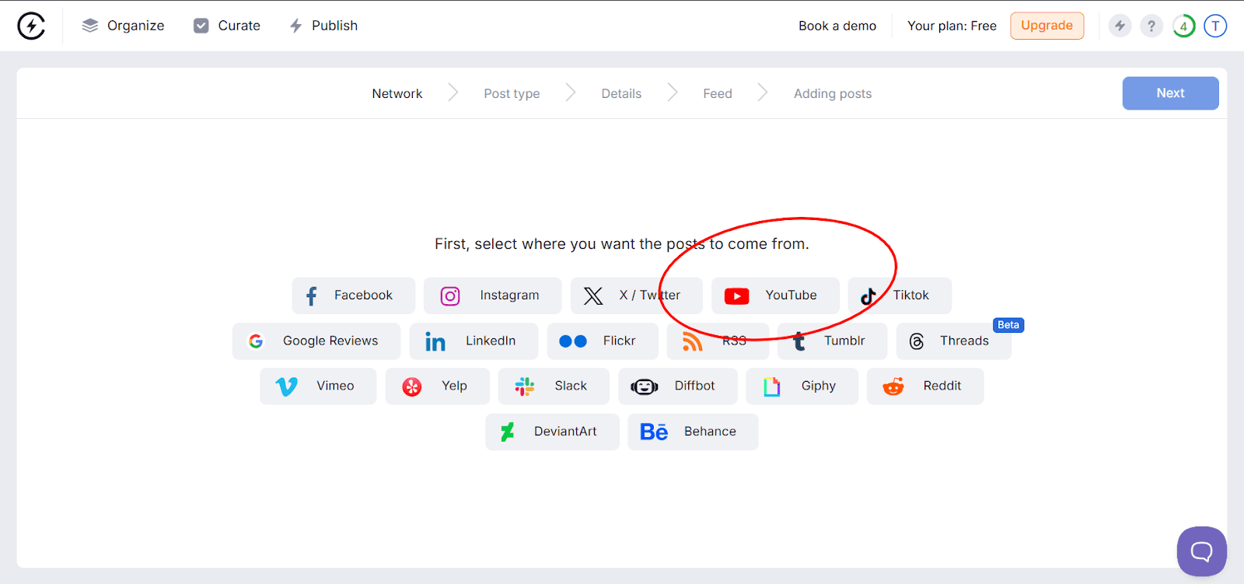Choose Tiktok as the source
1244x584 pixels.
900,295
